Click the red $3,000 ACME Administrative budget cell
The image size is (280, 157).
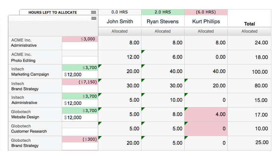80,39
